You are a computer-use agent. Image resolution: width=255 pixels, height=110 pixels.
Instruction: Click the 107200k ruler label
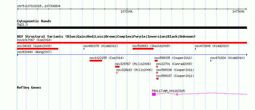[127, 11]
